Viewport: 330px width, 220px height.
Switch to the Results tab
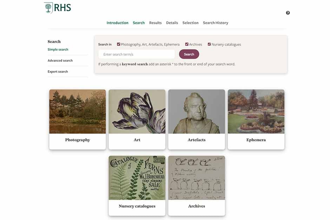tap(155, 23)
